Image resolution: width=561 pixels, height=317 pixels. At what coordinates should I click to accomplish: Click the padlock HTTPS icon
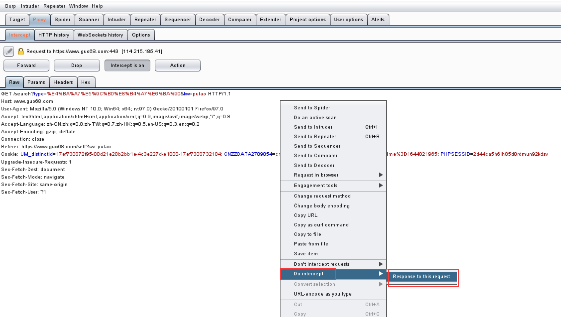(21, 51)
